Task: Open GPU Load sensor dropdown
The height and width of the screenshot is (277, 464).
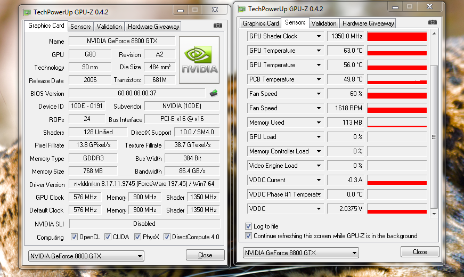Action: (x=319, y=137)
